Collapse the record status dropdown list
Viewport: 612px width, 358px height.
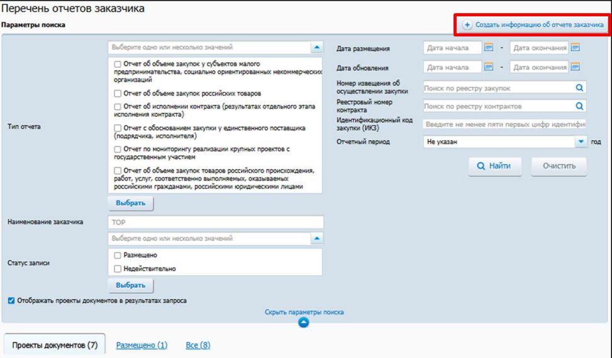pyautogui.click(x=317, y=239)
